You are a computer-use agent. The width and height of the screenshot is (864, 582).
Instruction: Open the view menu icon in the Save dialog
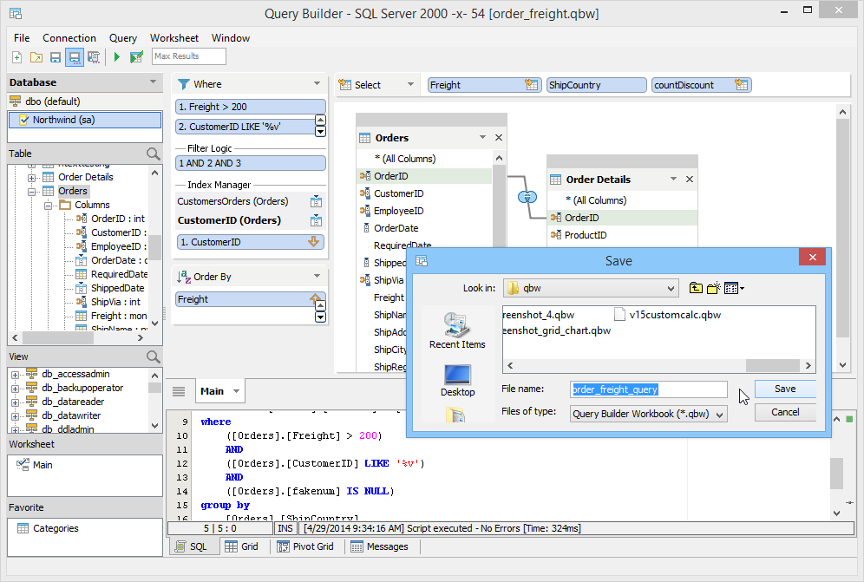click(x=734, y=288)
